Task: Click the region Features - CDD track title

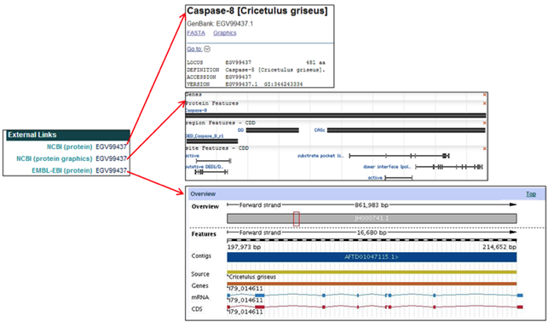Action: coord(221,123)
